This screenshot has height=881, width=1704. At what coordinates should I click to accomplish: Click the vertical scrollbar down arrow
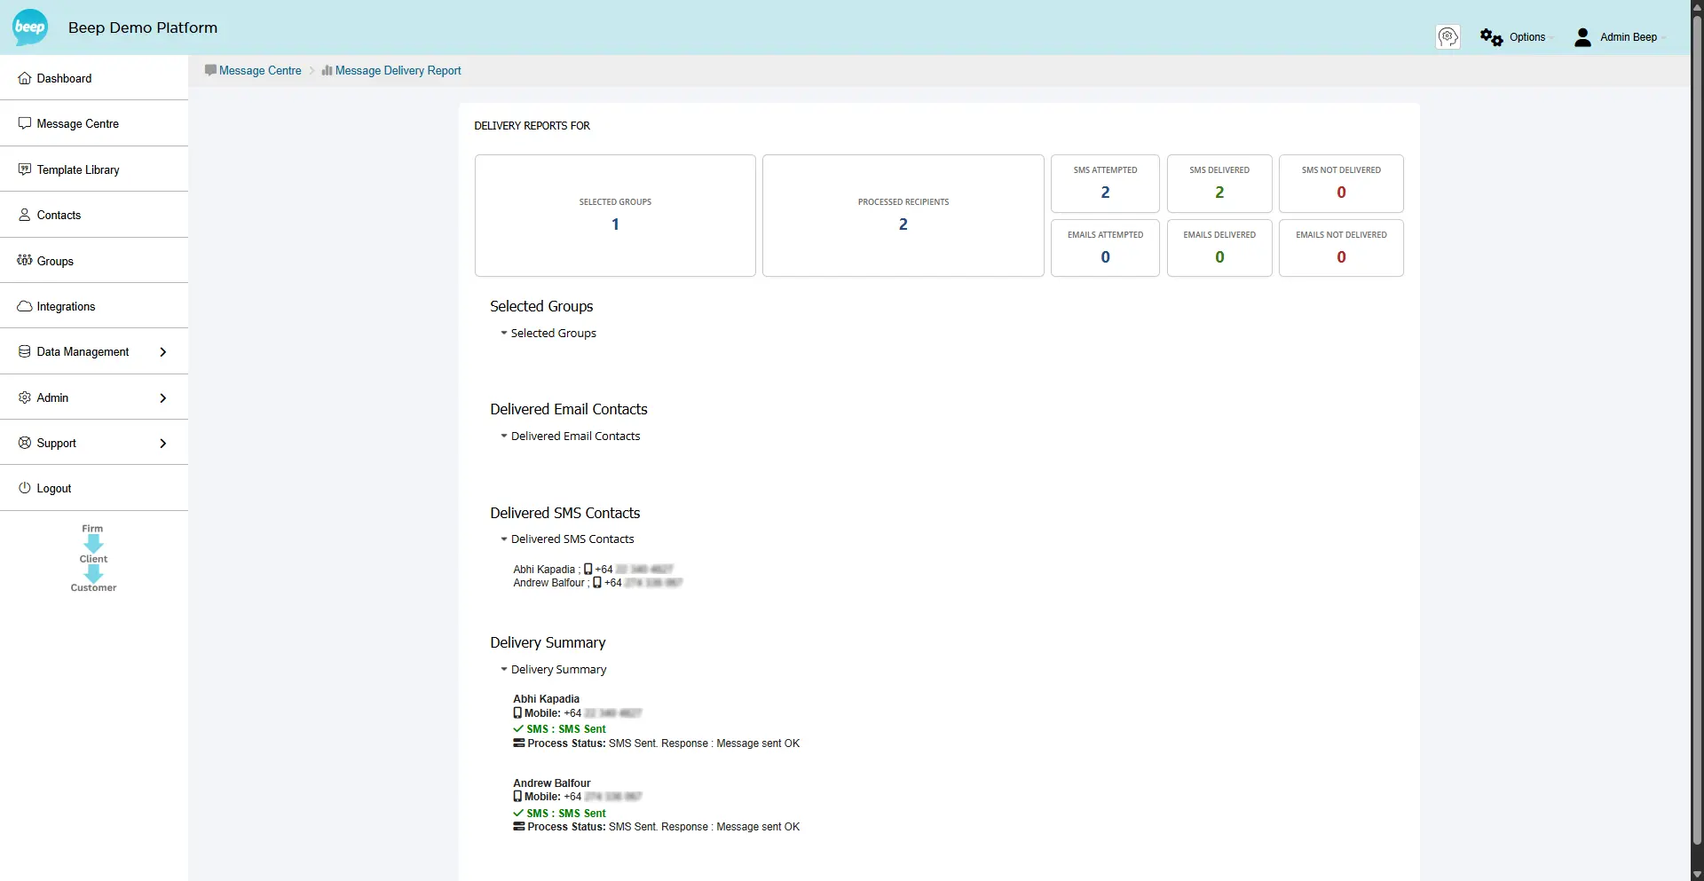click(1696, 875)
